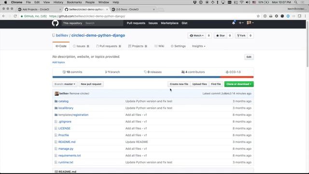Open the user avatar menu
Viewport: 309px width, 174px height.
tap(250, 23)
